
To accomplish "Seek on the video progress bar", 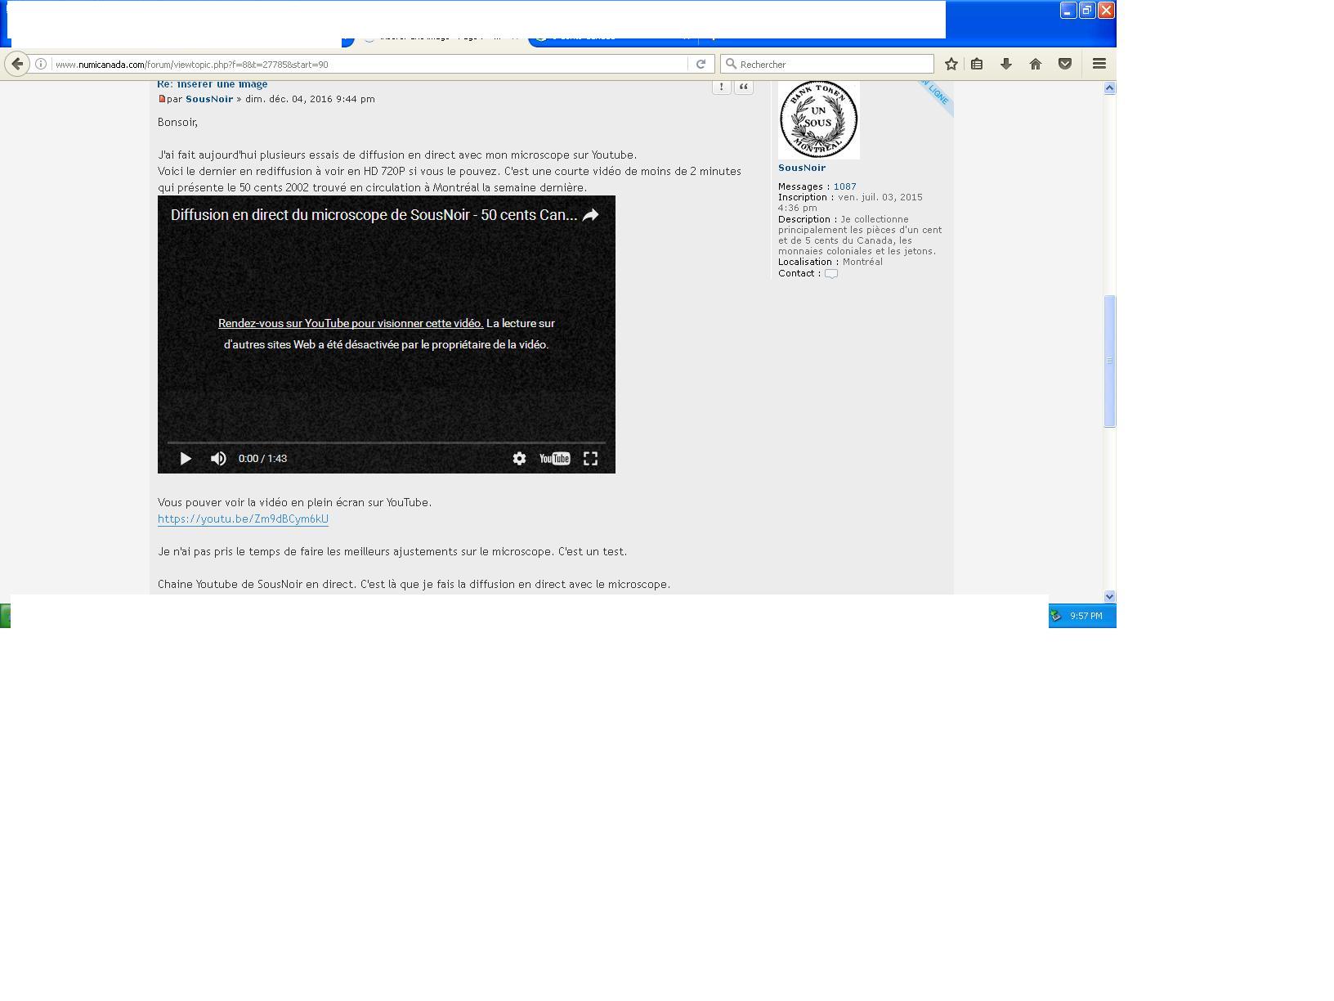I will click(387, 442).
